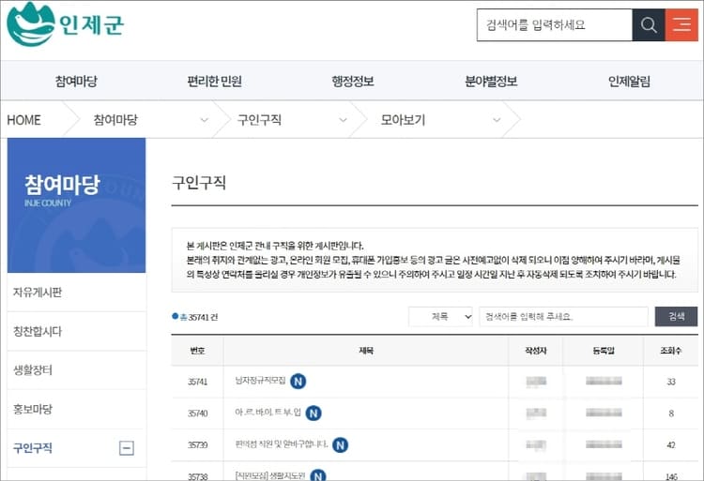Image resolution: width=704 pixels, height=481 pixels.
Task: Click the N new badge on post 35741
Action: coord(298,382)
